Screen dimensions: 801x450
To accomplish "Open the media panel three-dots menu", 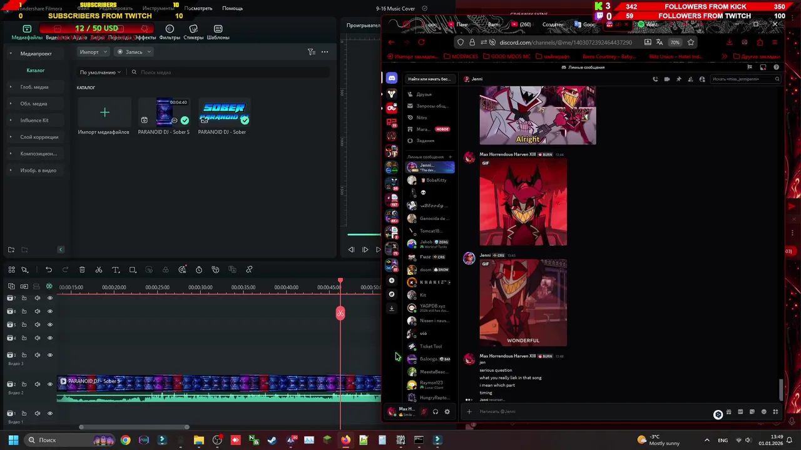I will [x=325, y=52].
